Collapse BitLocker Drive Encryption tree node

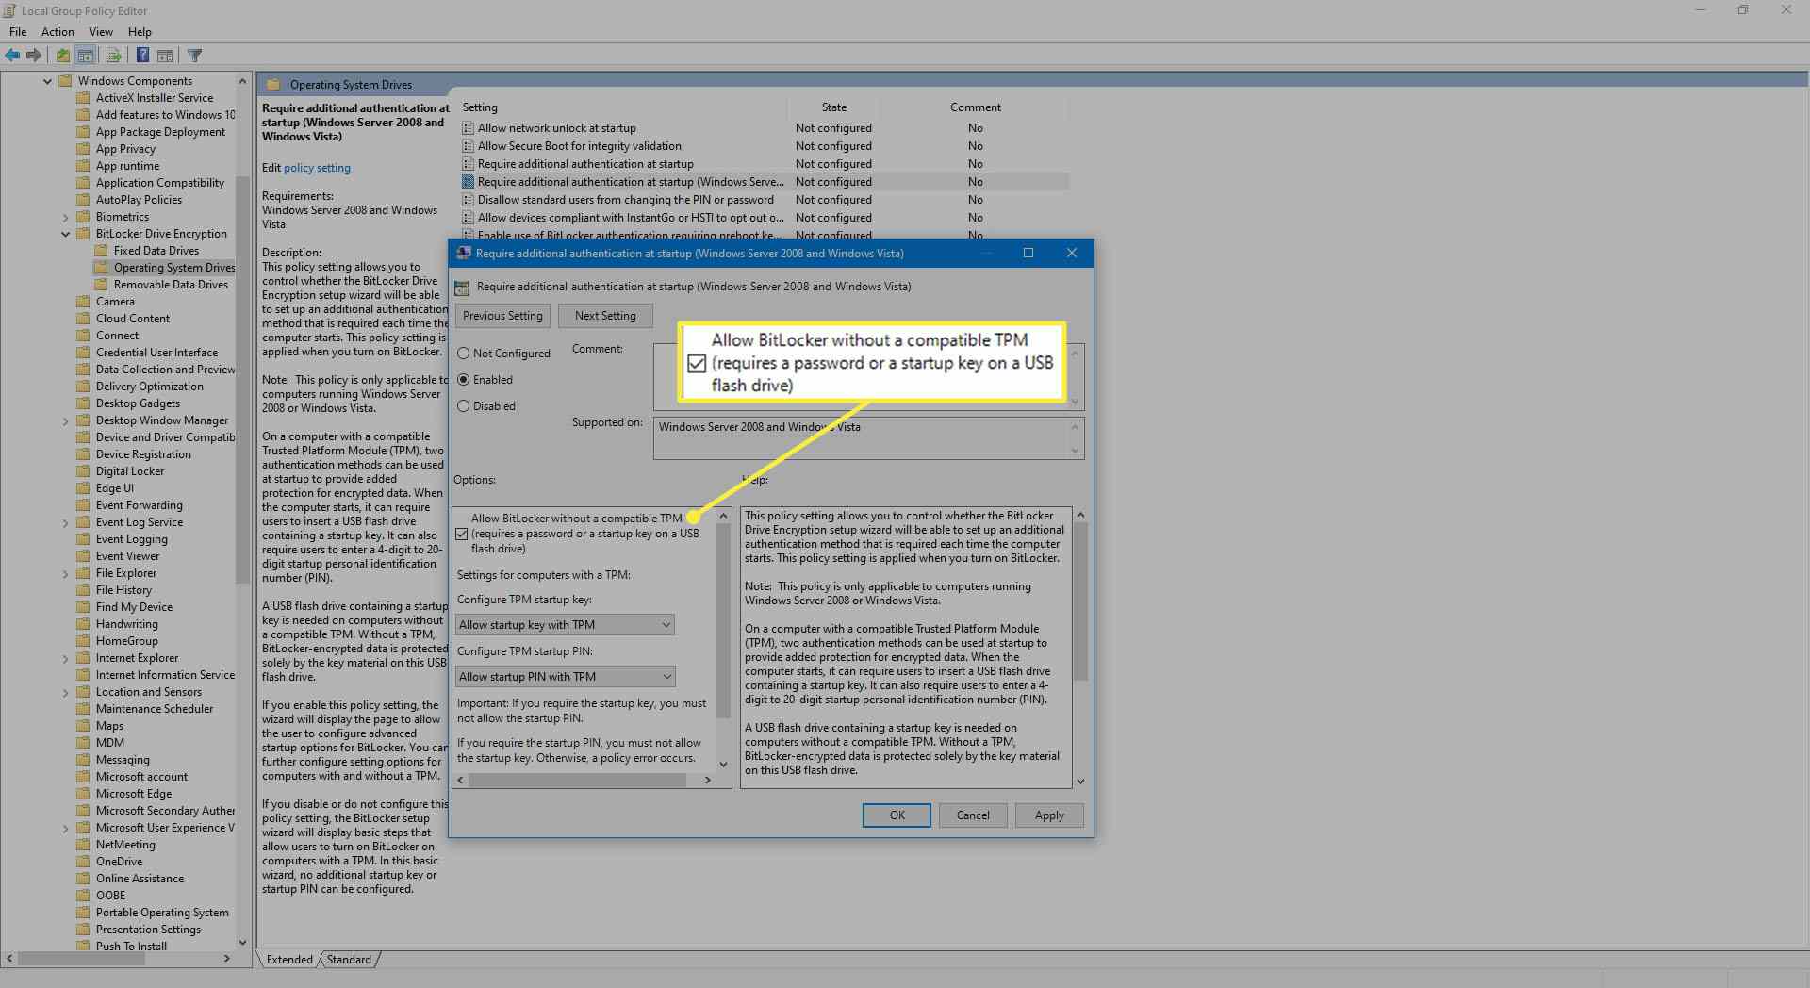[65, 234]
